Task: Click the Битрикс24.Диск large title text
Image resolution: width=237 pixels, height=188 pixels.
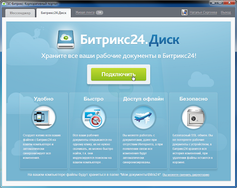Action: (130, 39)
